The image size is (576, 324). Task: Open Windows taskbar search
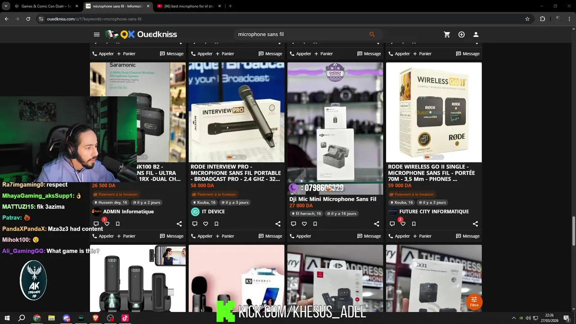(22, 318)
